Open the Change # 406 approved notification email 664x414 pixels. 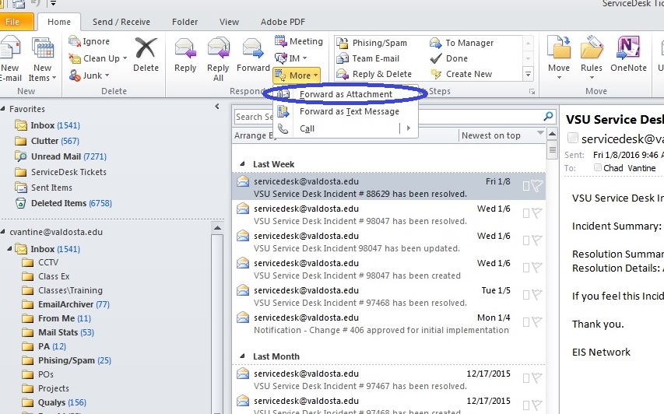point(388,324)
